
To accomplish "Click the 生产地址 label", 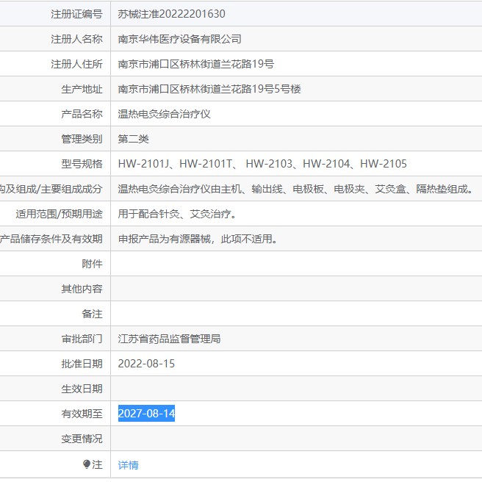I will coord(82,89).
